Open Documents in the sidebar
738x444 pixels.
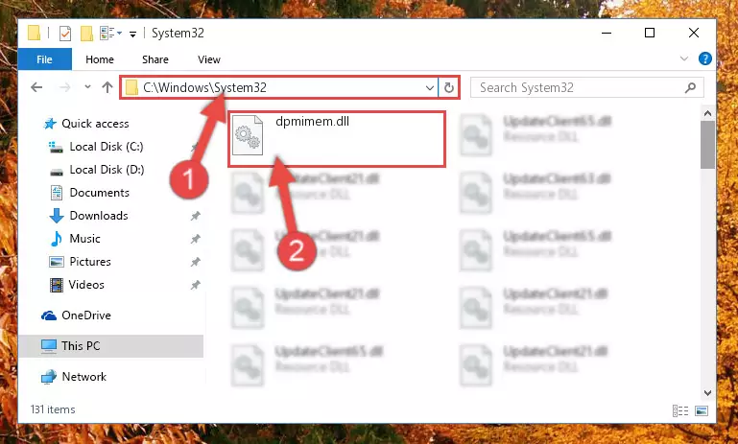(99, 193)
